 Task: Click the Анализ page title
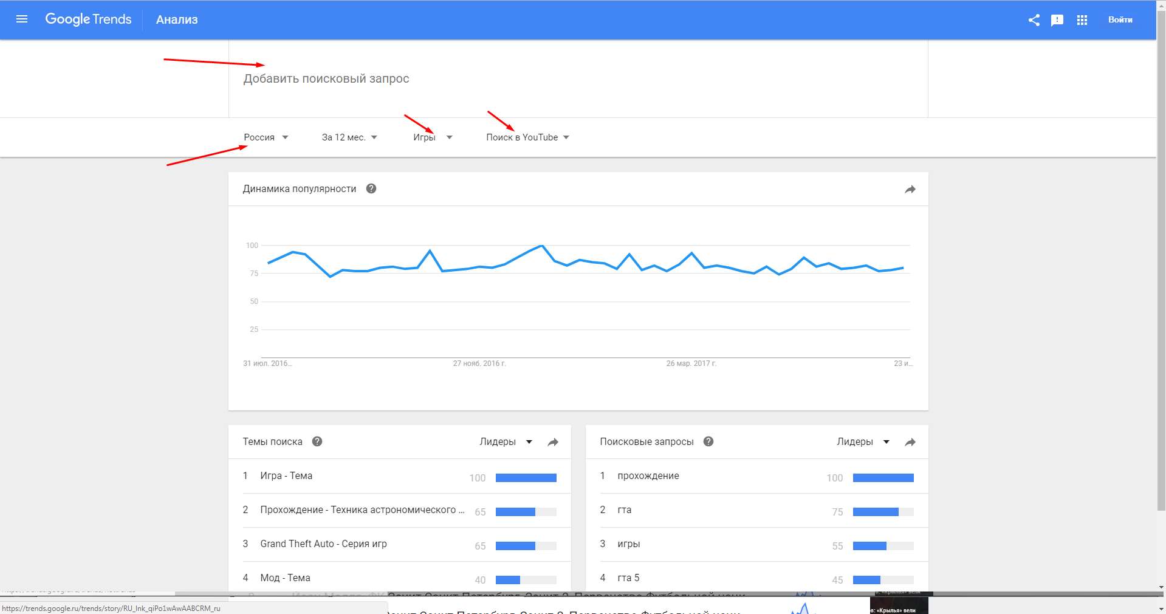[177, 19]
